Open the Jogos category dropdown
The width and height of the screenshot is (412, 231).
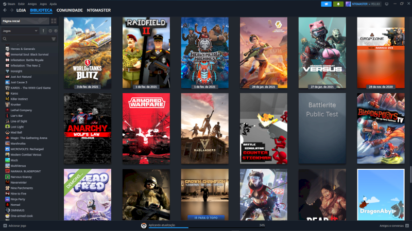tap(20, 31)
